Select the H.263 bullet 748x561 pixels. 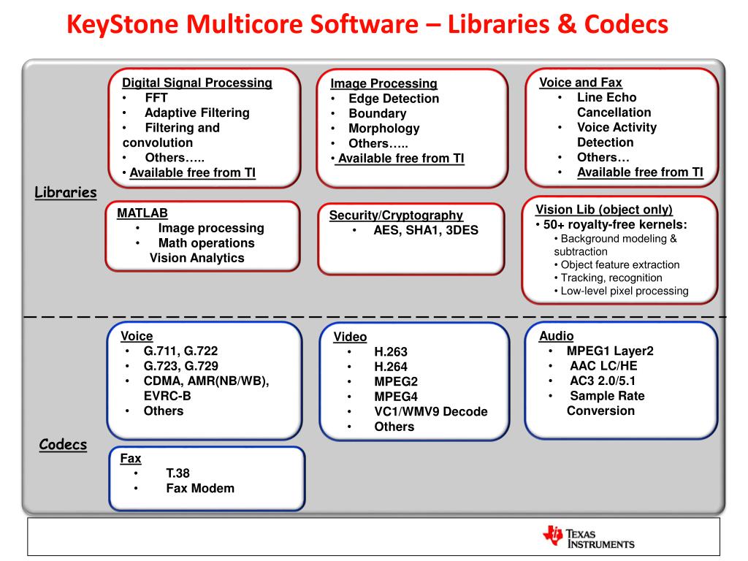pos(391,352)
